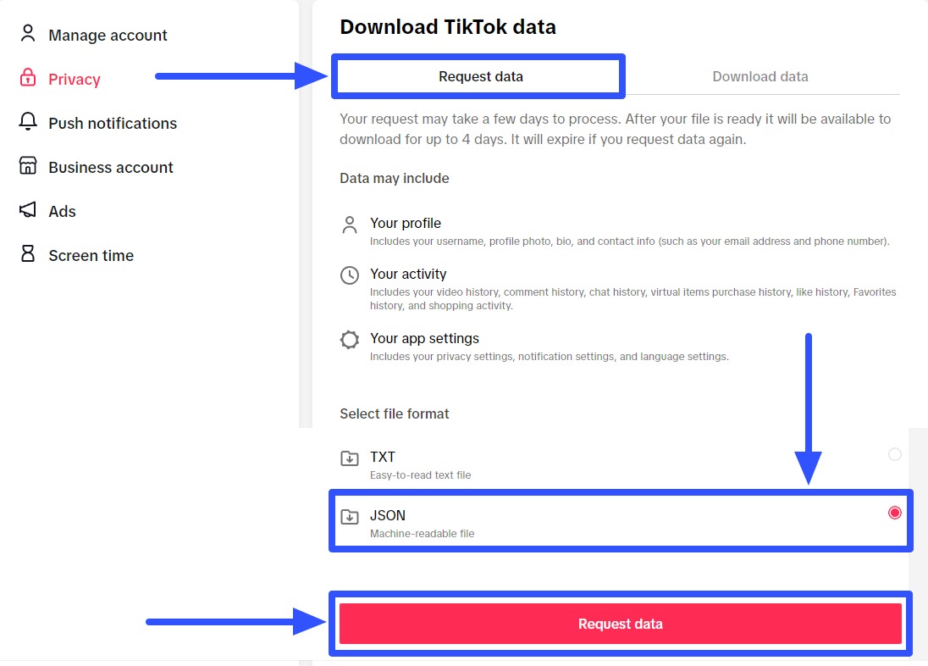The width and height of the screenshot is (928, 666).
Task: Select the TXT file format radio button
Action: 895,454
